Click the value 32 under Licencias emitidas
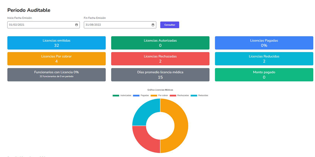 click(x=56, y=45)
